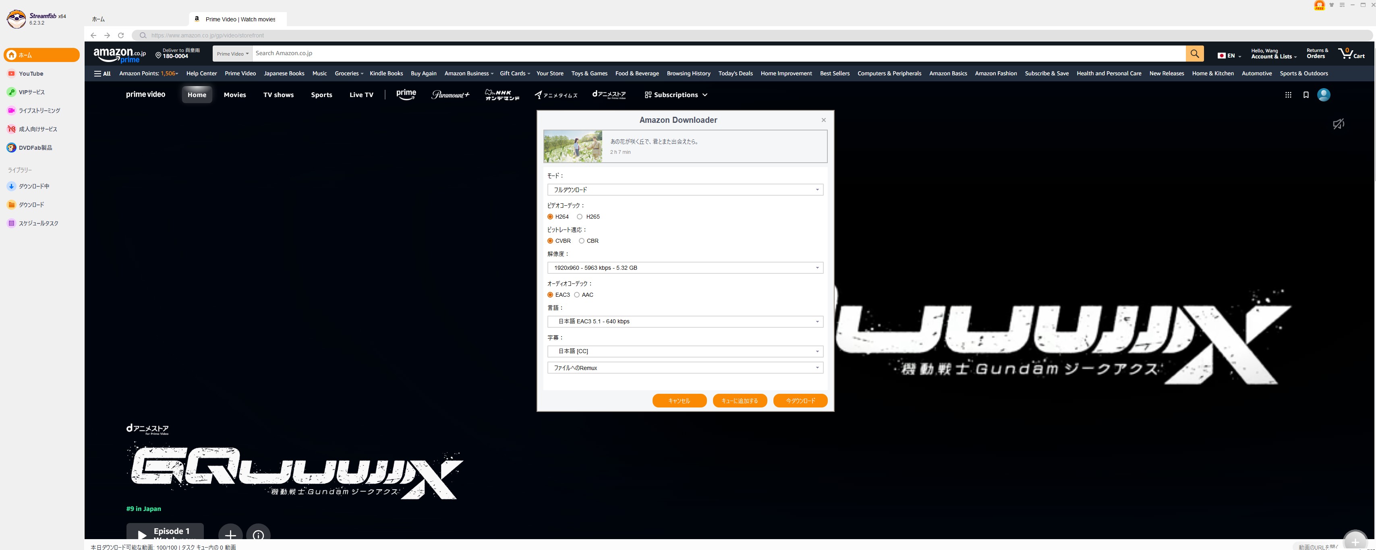Open Returns & Orders link

tap(1317, 54)
